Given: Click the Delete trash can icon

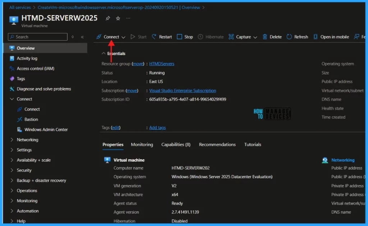Looking at the screenshot, I should click(265, 37).
